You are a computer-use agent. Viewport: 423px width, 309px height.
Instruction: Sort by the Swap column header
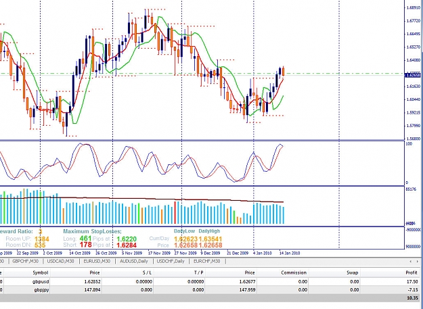pyautogui.click(x=353, y=272)
